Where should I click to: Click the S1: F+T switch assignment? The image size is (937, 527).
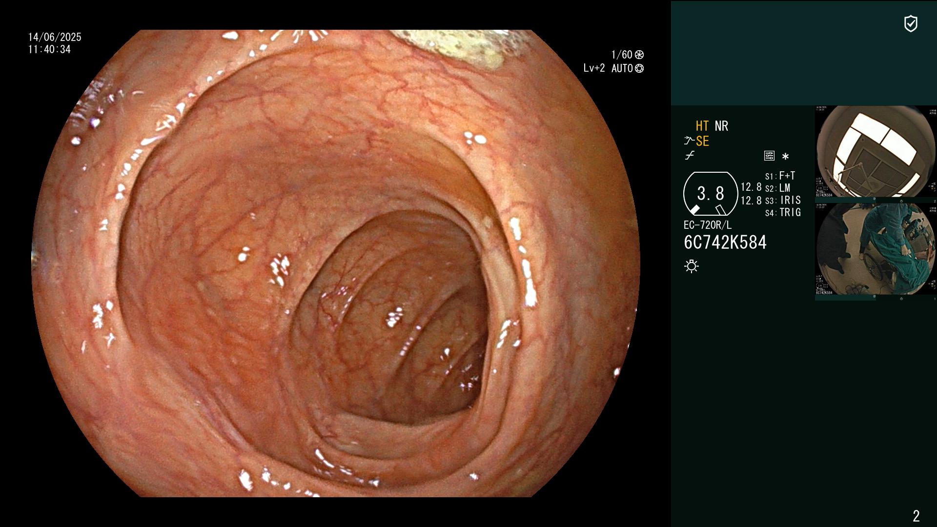[780, 176]
